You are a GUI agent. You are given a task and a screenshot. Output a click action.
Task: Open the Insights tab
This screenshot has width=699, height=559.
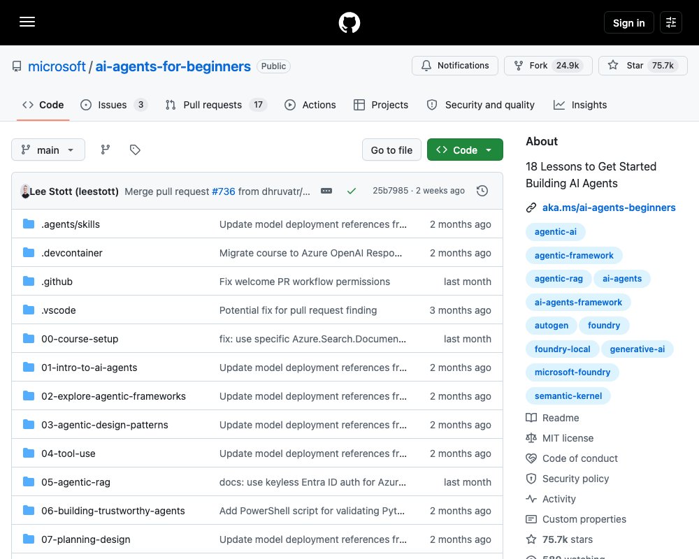pyautogui.click(x=580, y=105)
